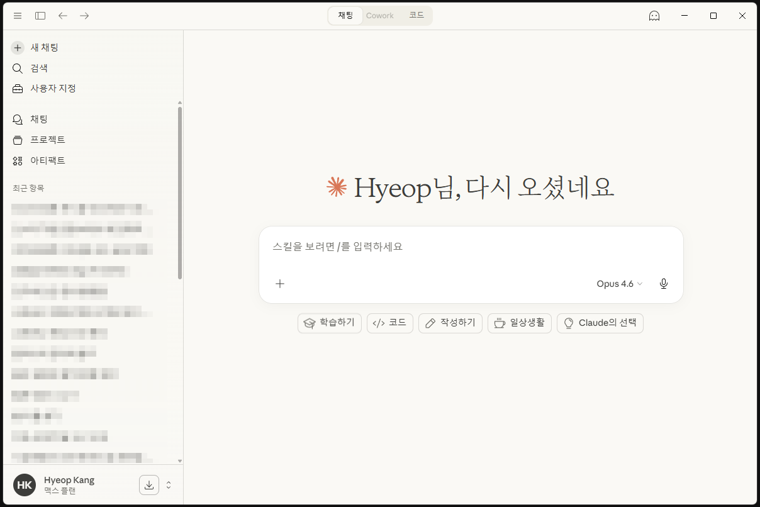Open the 아티팩트 artifacts section
This screenshot has width=760, height=507.
pyautogui.click(x=48, y=160)
